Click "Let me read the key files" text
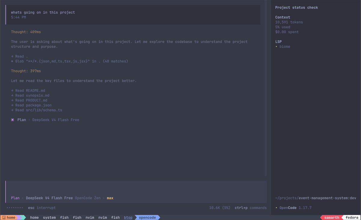Screen dimensions: 361x220 (74, 81)
